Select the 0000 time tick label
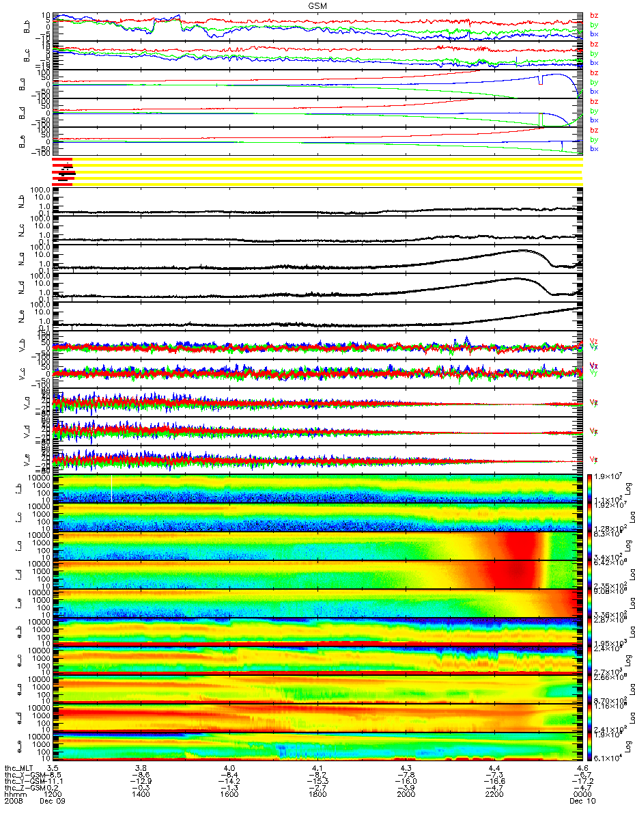The width and height of the screenshot is (635, 820). 582,793
